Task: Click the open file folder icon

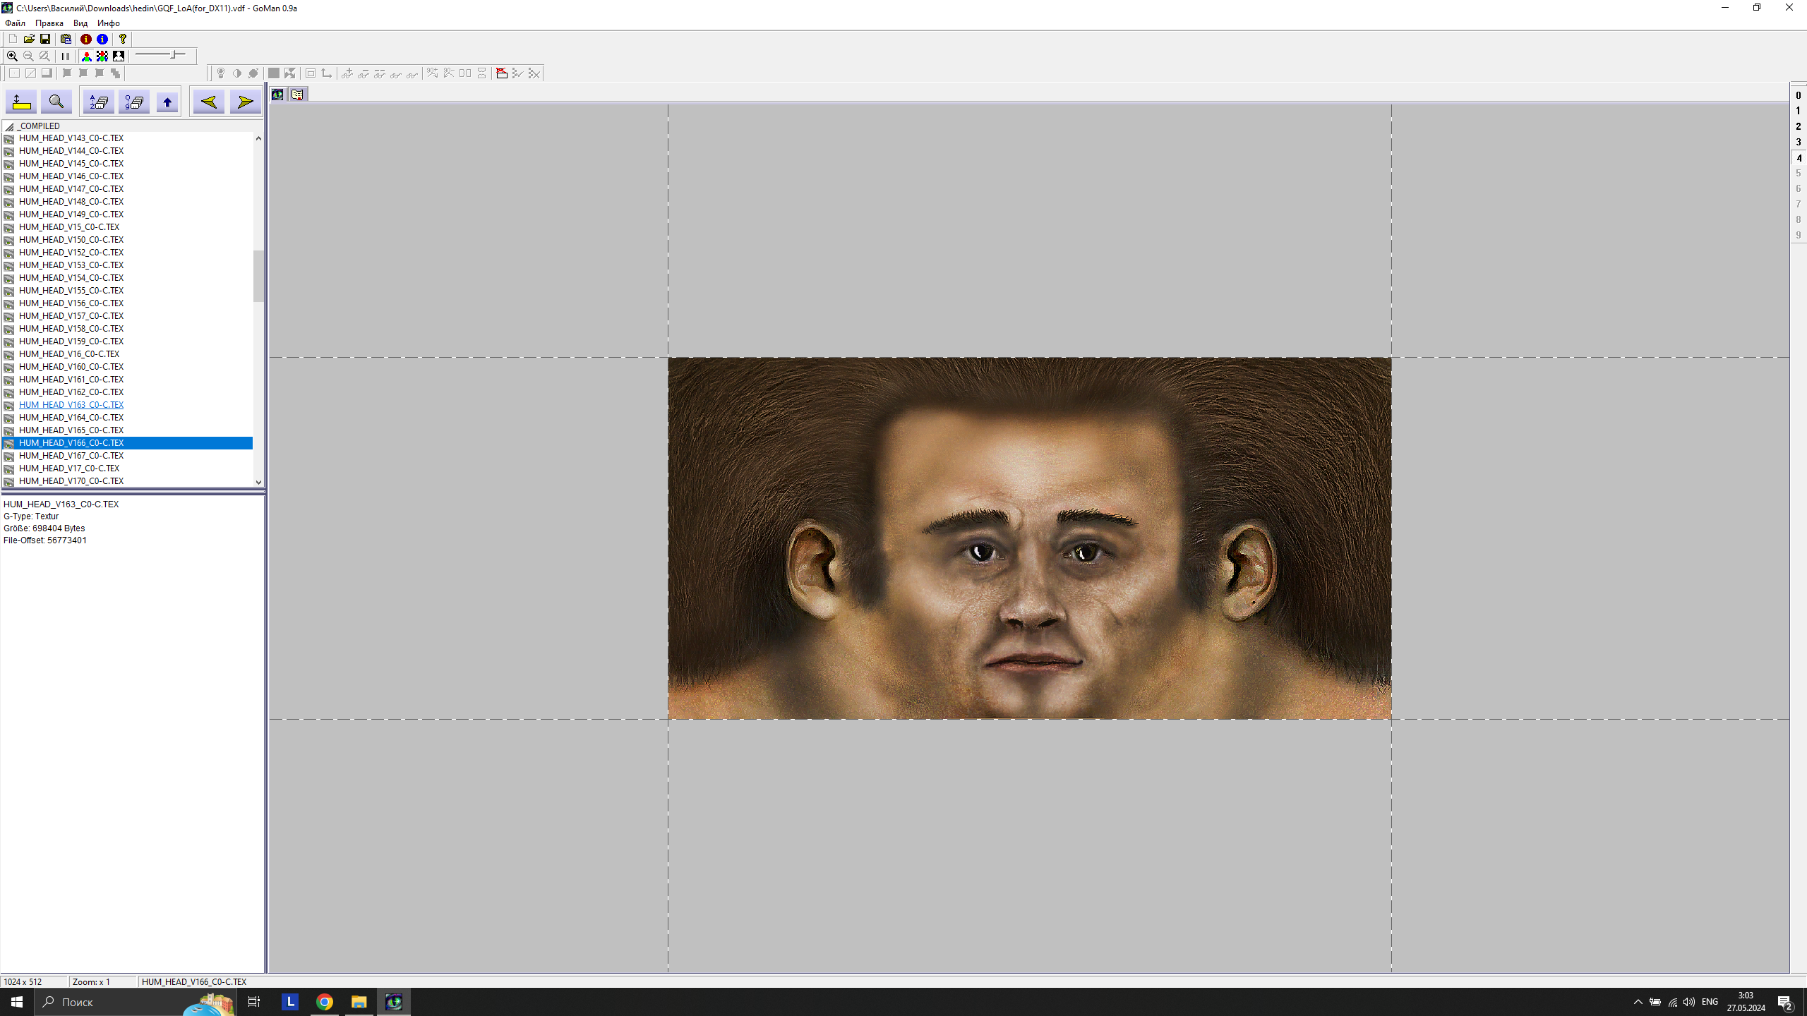Action: pos(29,39)
